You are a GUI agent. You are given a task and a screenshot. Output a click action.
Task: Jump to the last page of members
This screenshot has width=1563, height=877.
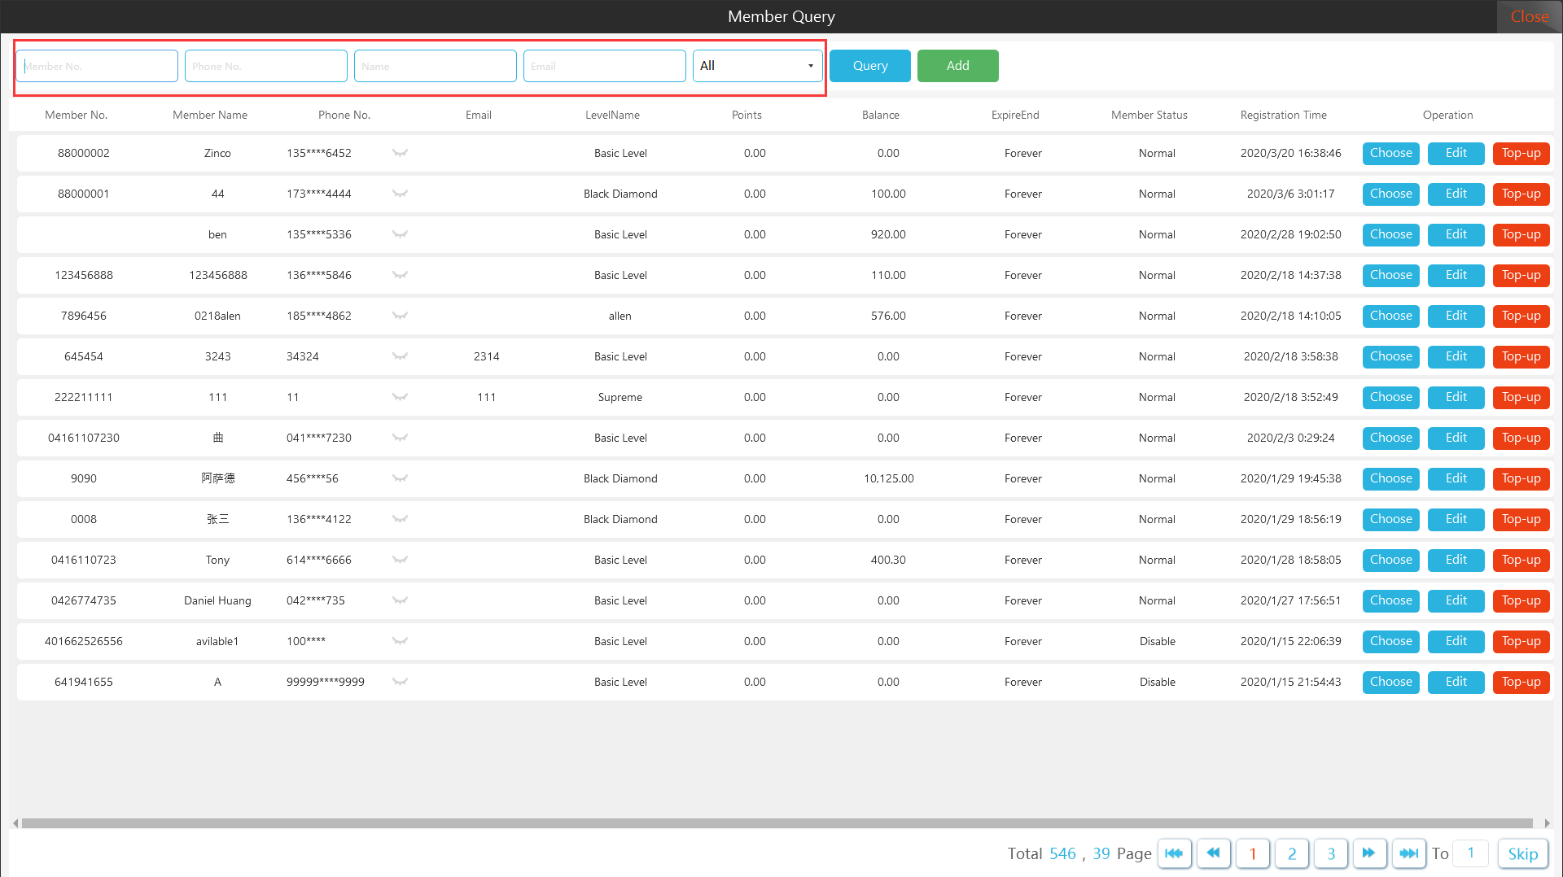tap(1408, 853)
